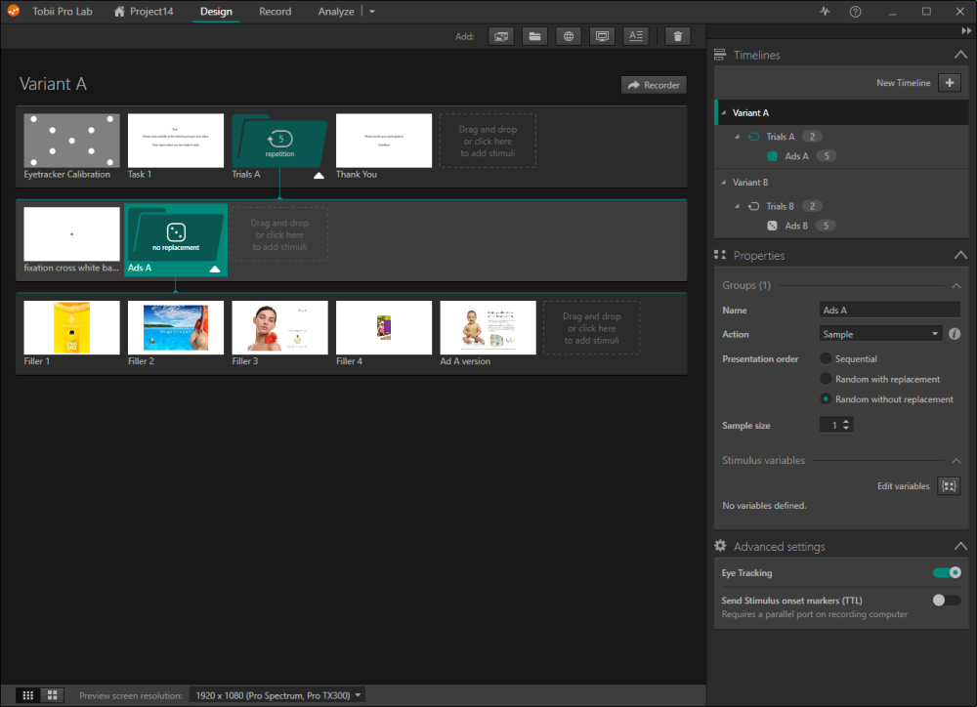Select Variant A timeline row
977x707 pixels.
coord(841,112)
